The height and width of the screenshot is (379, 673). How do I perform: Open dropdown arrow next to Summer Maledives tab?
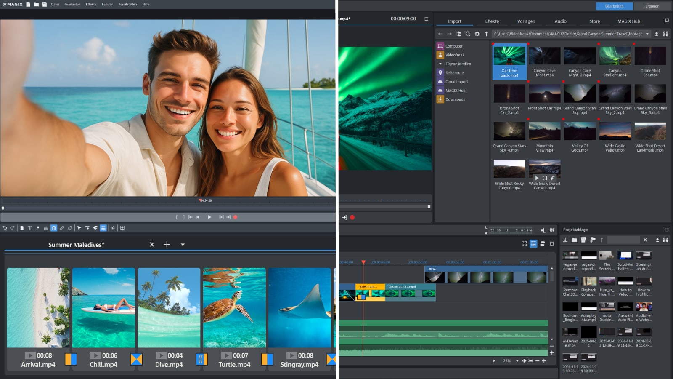tap(183, 245)
